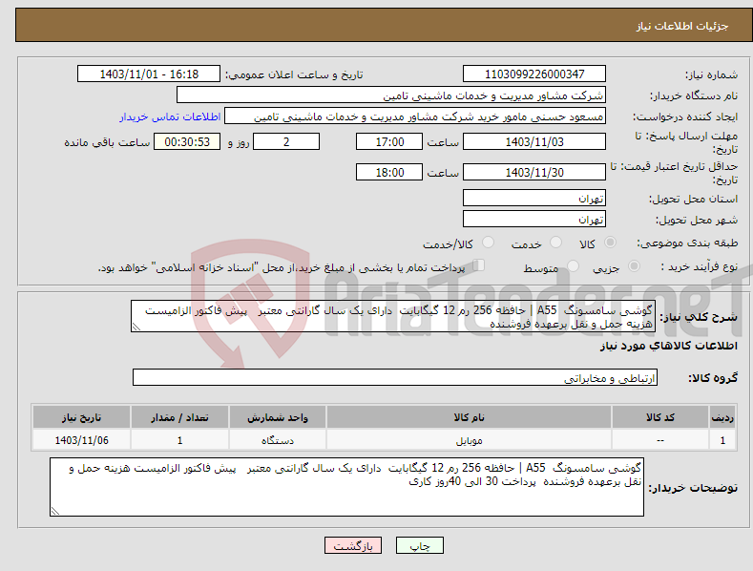Click the نام کالا column header
The image size is (753, 571).
tap(469, 417)
